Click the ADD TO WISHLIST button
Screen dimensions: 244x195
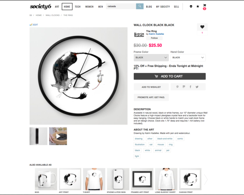(151, 87)
